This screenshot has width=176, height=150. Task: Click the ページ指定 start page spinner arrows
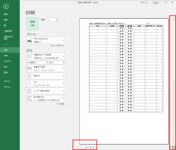point(47,63)
